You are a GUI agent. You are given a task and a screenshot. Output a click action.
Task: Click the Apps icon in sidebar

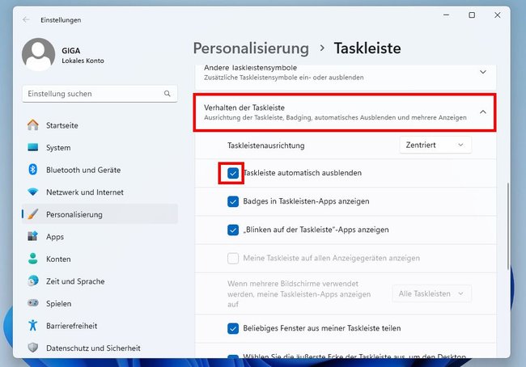point(33,236)
